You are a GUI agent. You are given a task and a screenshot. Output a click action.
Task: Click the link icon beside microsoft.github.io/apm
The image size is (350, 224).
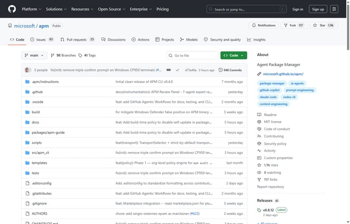click(x=259, y=74)
